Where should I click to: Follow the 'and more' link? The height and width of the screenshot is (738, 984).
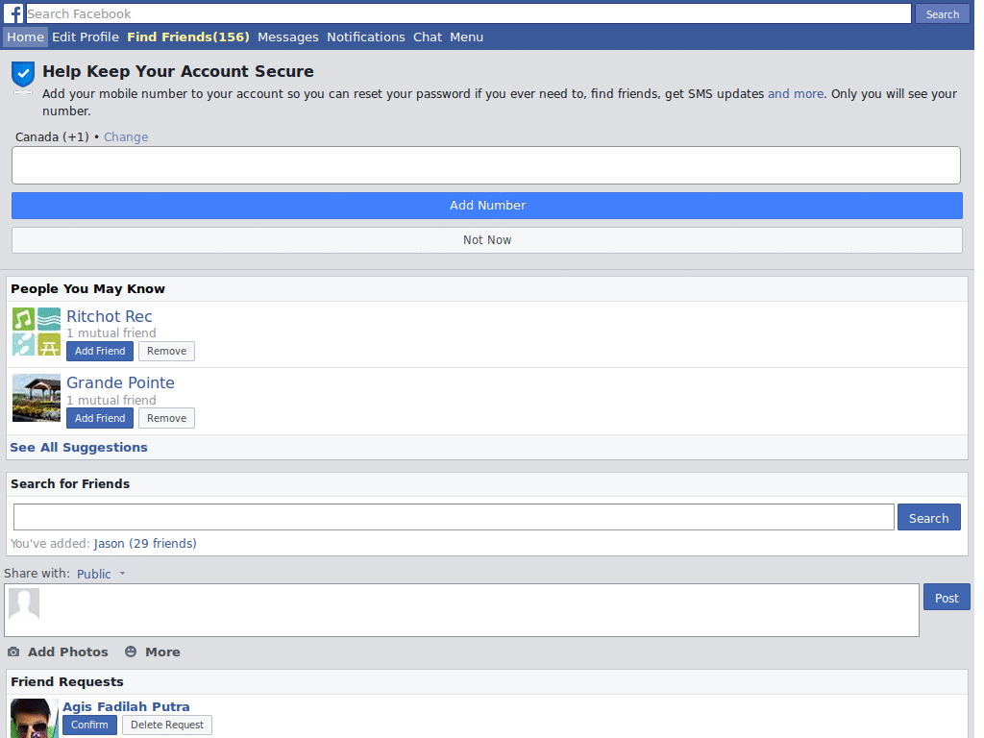coord(795,93)
